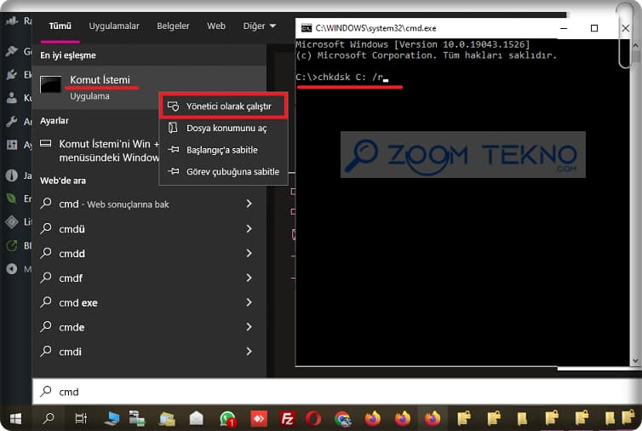Open the WhatsApp taskbar icon with badge
Viewport: 642px width, 431px height.
(x=227, y=419)
